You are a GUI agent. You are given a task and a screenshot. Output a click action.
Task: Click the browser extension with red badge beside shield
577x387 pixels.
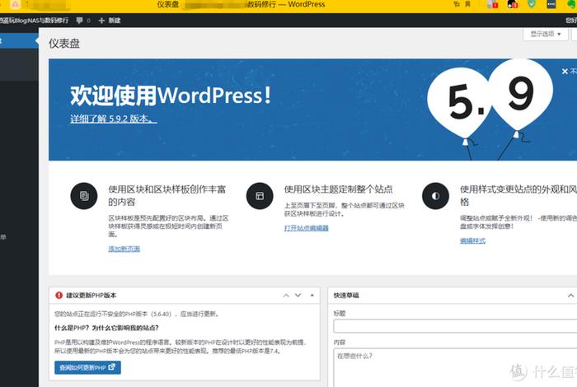512,4
